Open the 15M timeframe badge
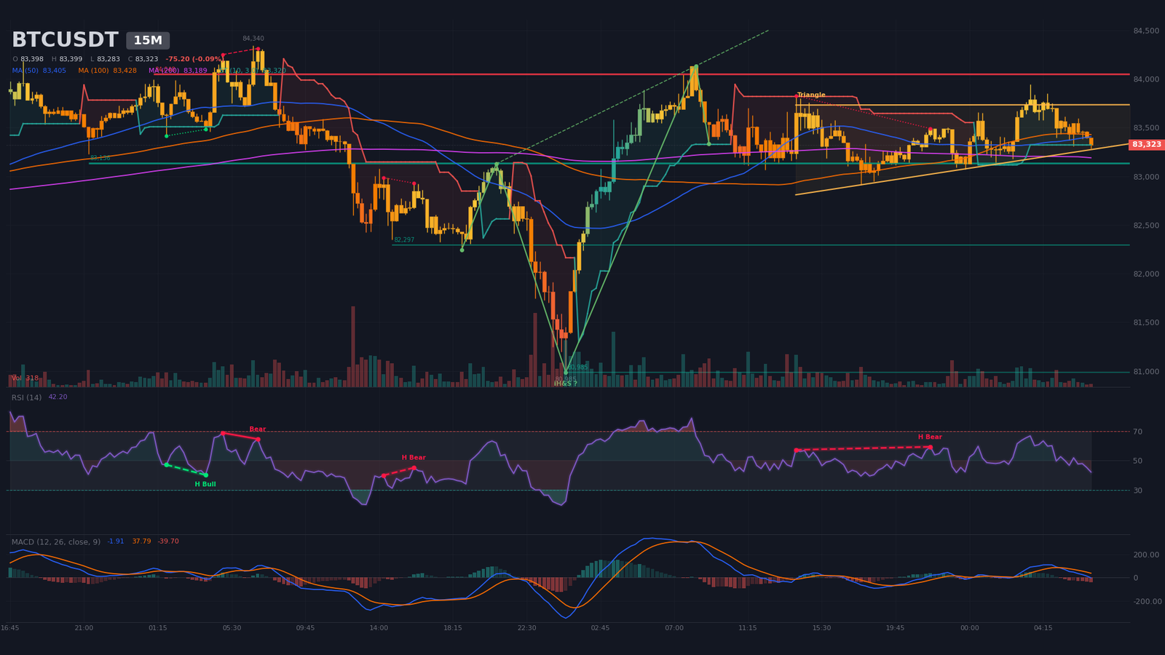Image resolution: width=1165 pixels, height=655 pixels. (x=148, y=41)
